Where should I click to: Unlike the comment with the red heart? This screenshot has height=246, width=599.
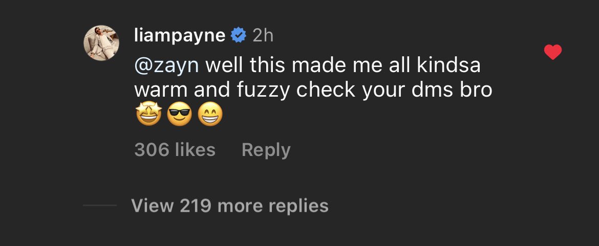pos(553,52)
